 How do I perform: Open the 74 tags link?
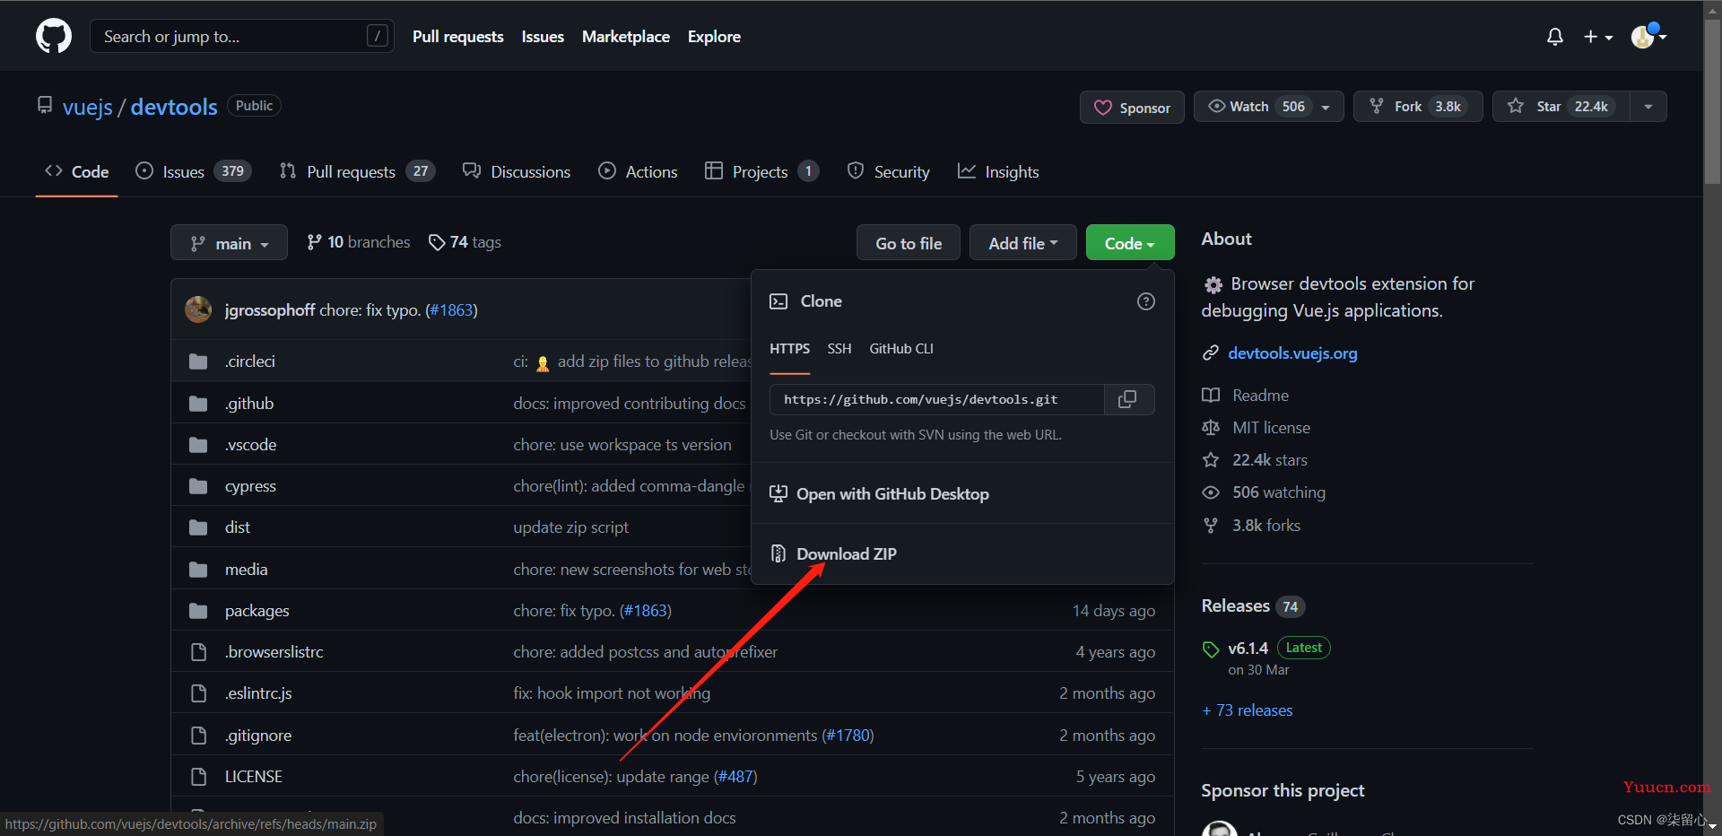click(465, 242)
